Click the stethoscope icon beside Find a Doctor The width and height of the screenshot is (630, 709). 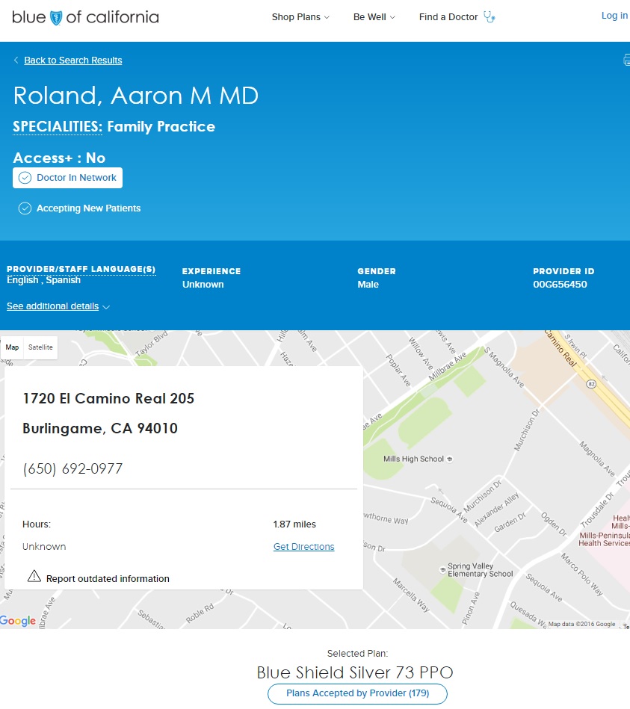point(489,17)
